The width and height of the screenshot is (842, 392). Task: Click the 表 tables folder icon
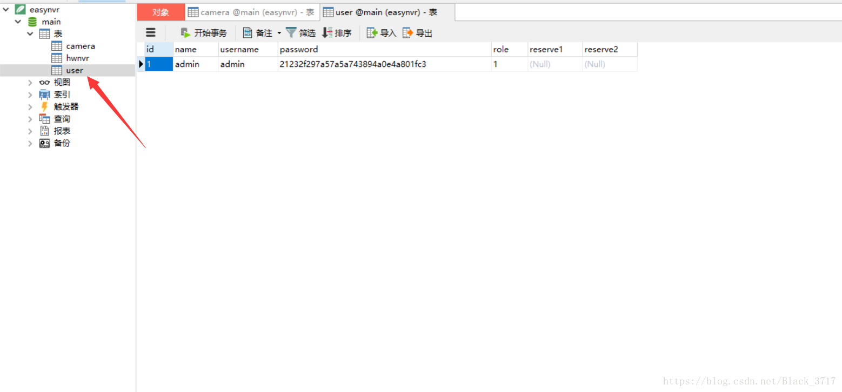(x=45, y=33)
